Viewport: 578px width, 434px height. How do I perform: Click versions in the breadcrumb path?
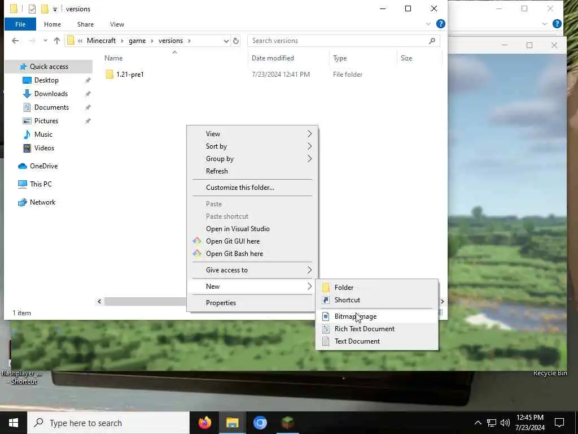(170, 41)
